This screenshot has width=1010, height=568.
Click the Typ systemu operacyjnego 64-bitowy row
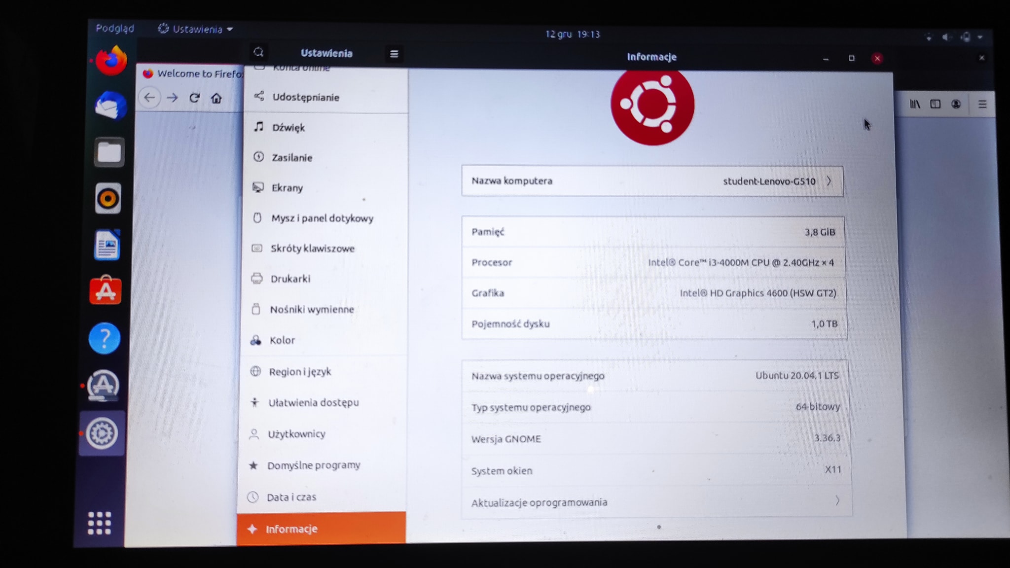(656, 407)
